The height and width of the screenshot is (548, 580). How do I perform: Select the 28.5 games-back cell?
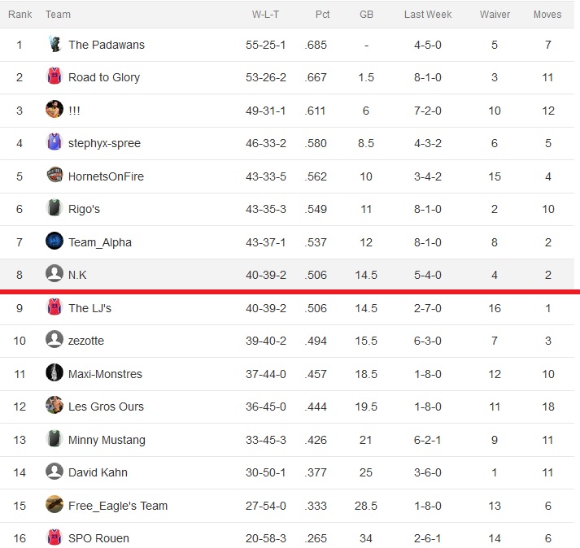coord(366,506)
